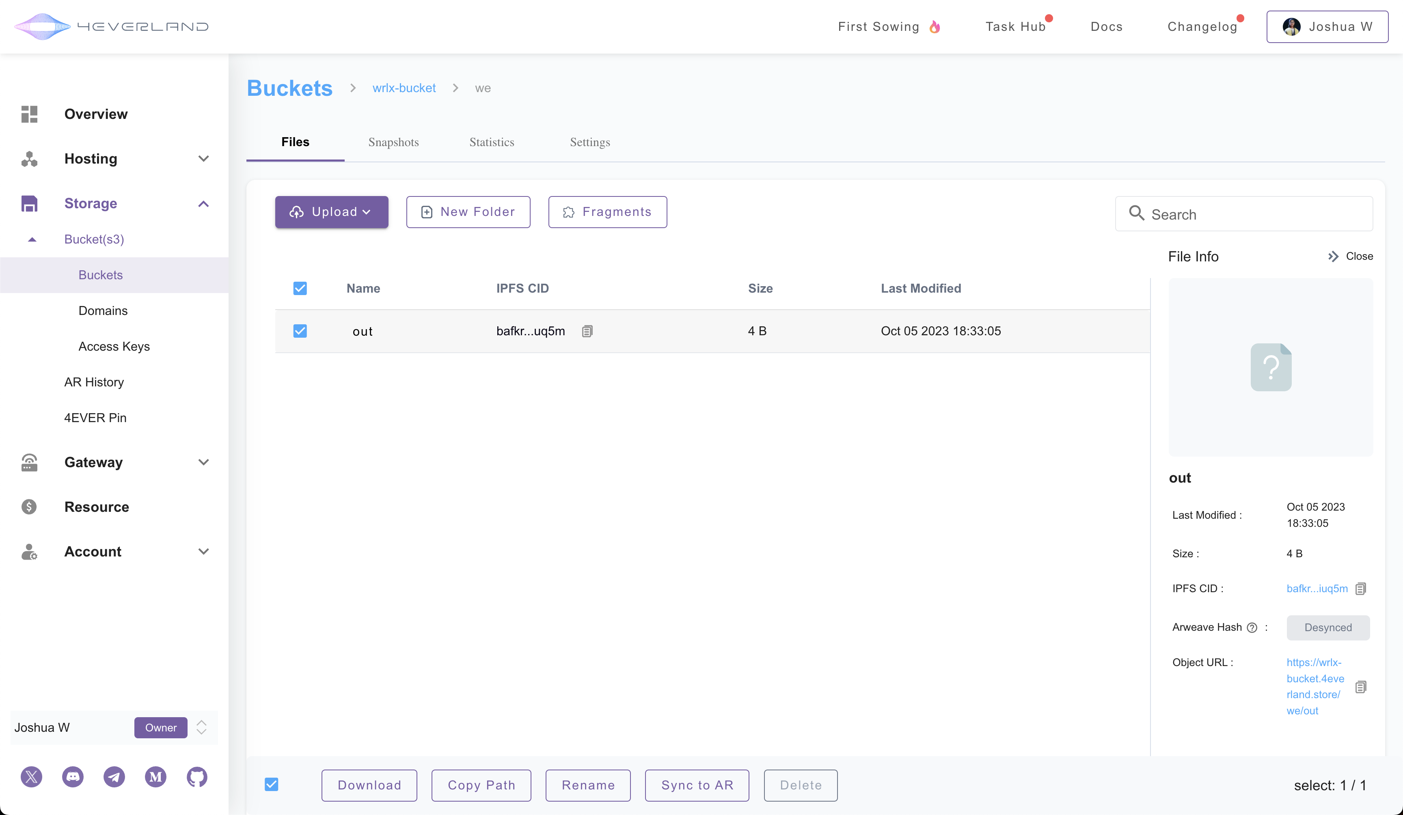Image resolution: width=1403 pixels, height=815 pixels.
Task: Copy IPFS CID in File Info panel
Action: click(x=1361, y=589)
